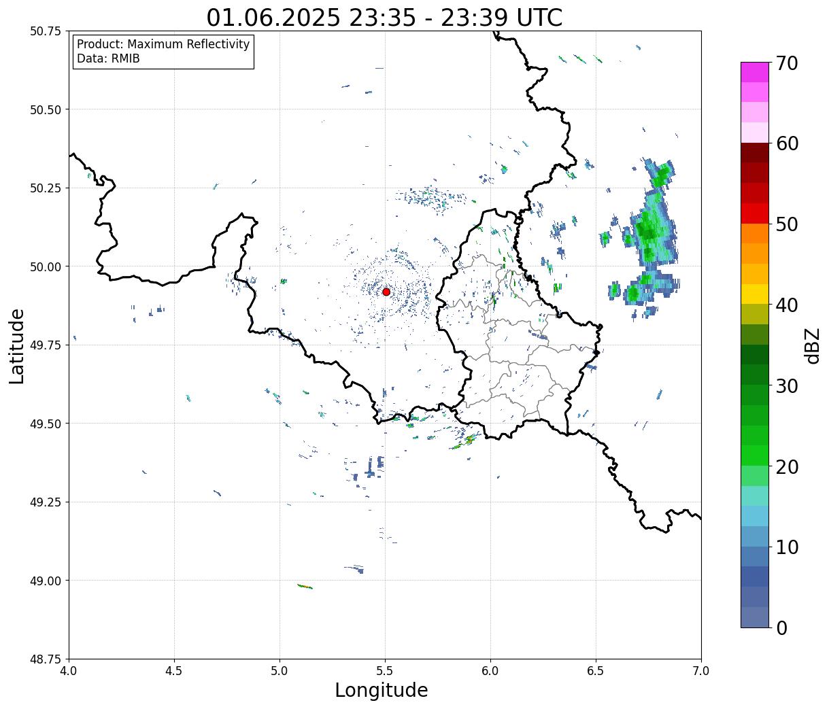Click the 'Data: RMIB' label
Image resolution: width=829 pixels, height=707 pixels.
108,59
